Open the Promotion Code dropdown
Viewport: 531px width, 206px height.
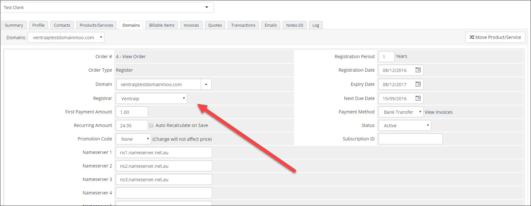(133, 139)
